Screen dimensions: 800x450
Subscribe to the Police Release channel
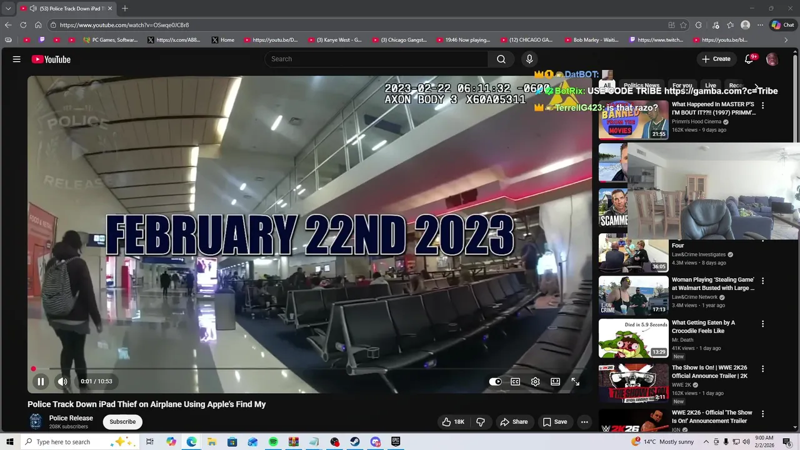point(122,422)
